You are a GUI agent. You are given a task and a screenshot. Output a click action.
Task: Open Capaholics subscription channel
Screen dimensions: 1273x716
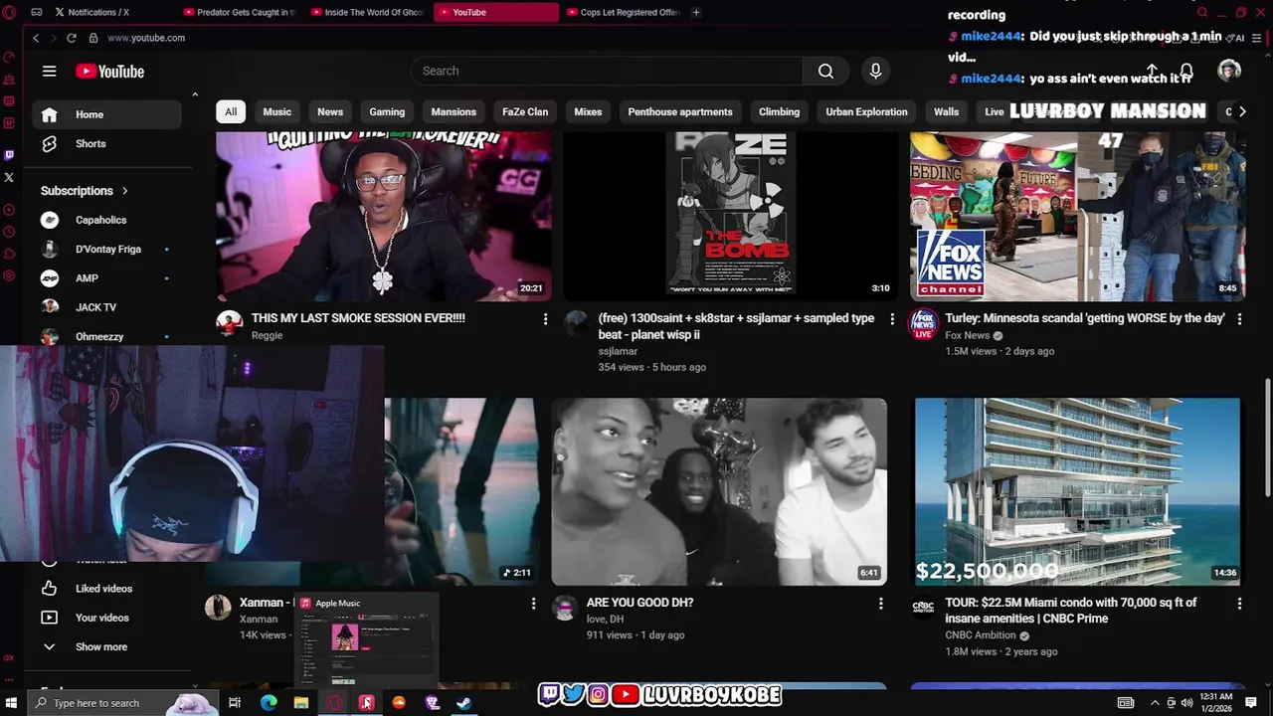pos(99,220)
